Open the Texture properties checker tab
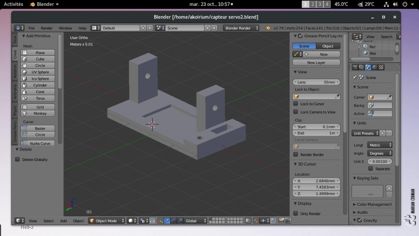Image resolution: width=419 pixels, height=236 pixels. click(381, 67)
